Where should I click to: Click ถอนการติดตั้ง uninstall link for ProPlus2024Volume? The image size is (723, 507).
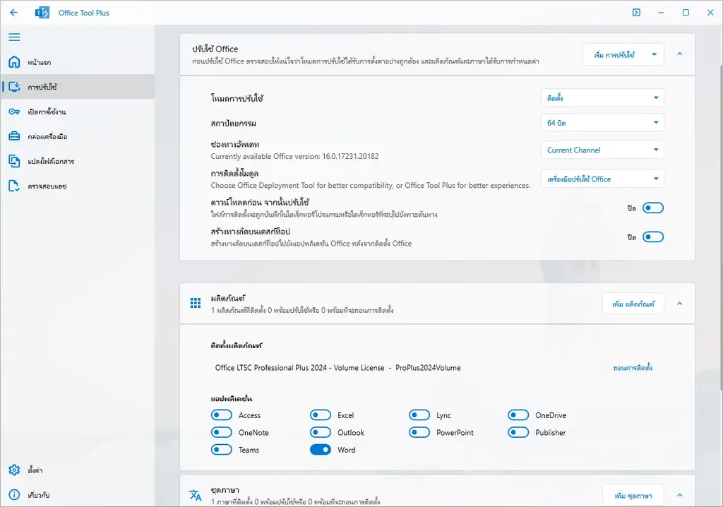pyautogui.click(x=633, y=368)
